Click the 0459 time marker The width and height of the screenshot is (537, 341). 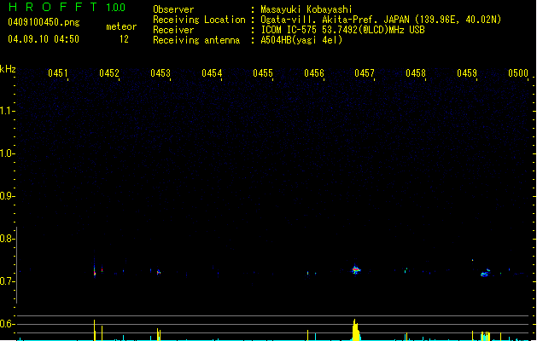[x=467, y=73]
